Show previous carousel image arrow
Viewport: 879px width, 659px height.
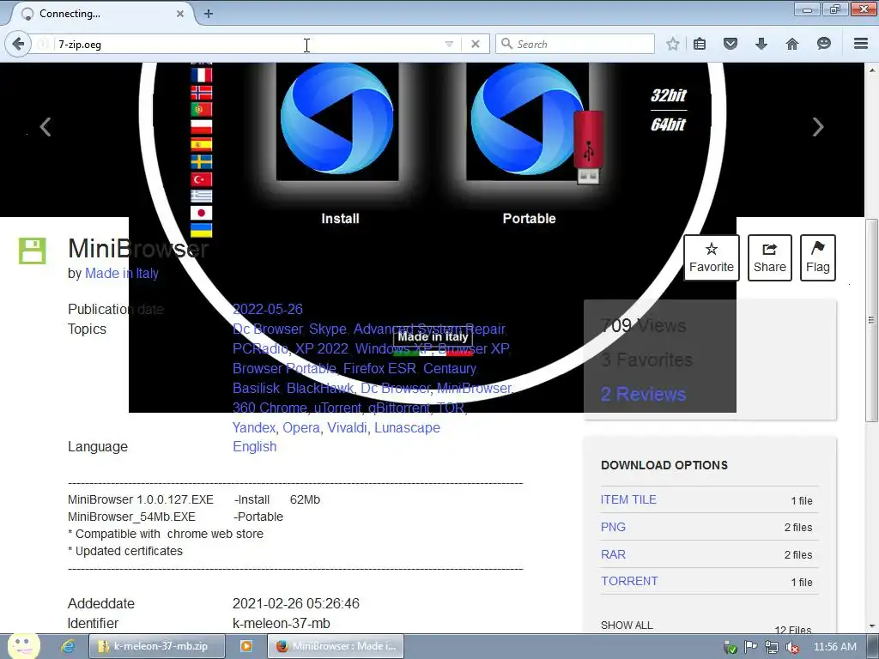(x=45, y=127)
